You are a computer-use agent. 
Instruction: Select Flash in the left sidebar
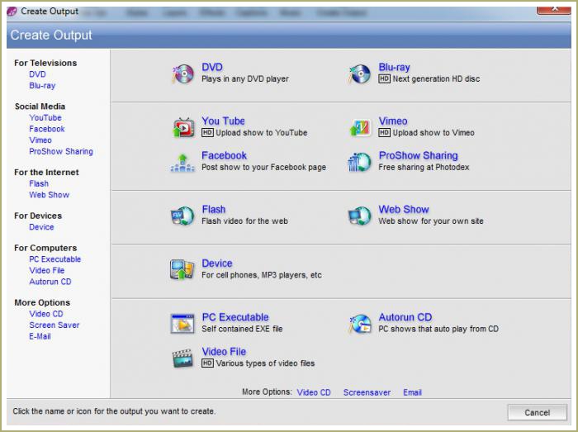pyautogui.click(x=39, y=183)
